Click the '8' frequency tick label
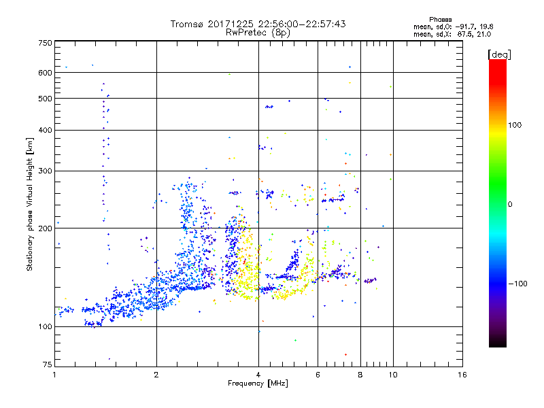The width and height of the screenshot is (544, 408). pos(360,375)
